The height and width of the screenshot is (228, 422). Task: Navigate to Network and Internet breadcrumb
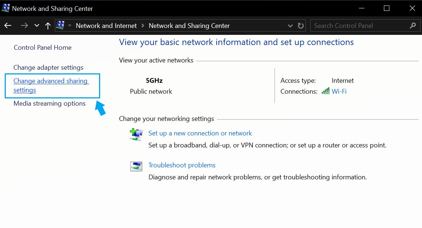pyautogui.click(x=106, y=25)
